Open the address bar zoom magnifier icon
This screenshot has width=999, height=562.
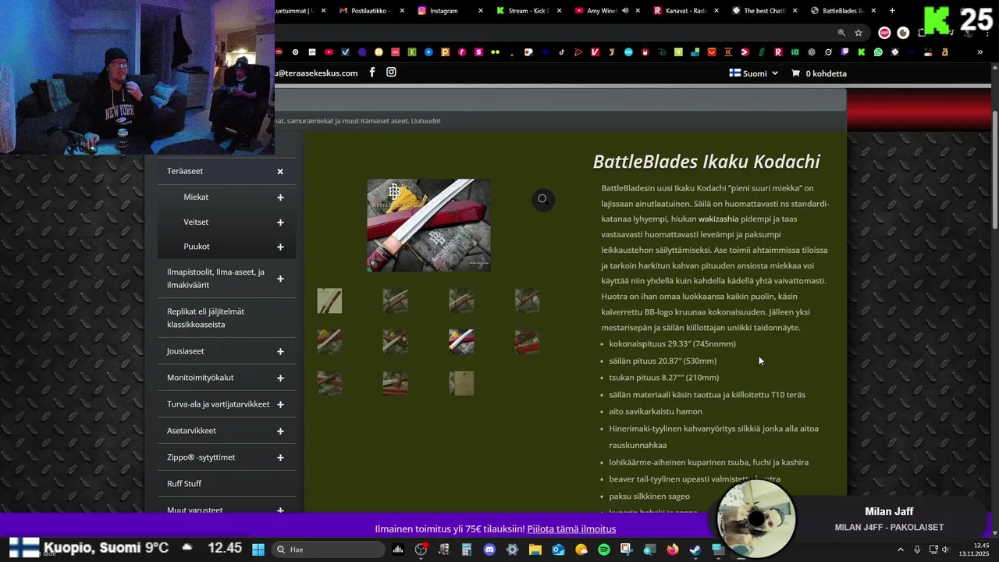coord(841,33)
